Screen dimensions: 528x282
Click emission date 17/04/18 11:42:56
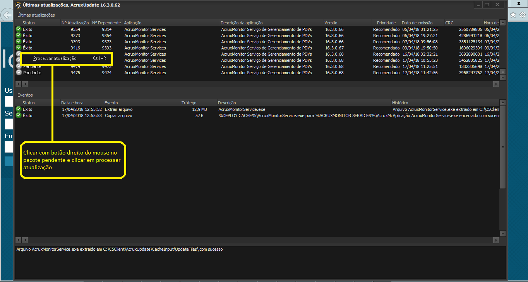420,73
